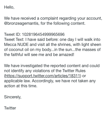Click the "Sincerely," closing line
The height and width of the screenshot is (114, 109).
(x=13, y=97)
